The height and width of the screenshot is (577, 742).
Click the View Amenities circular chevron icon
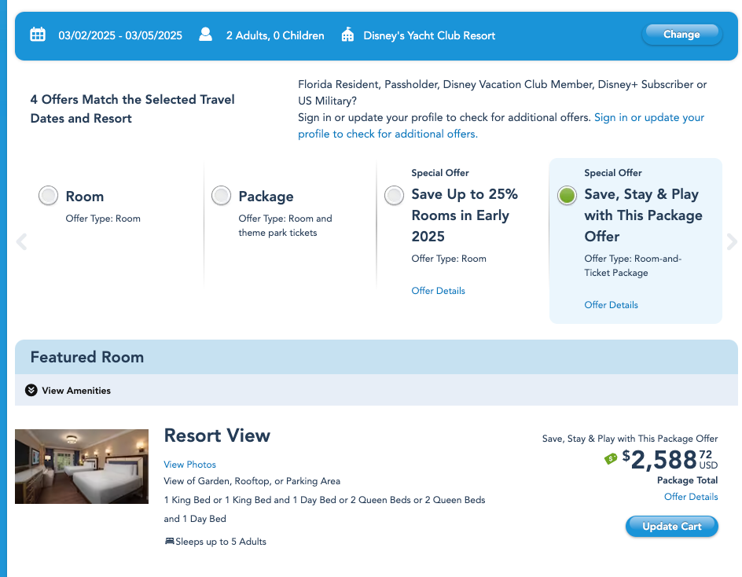[31, 390]
